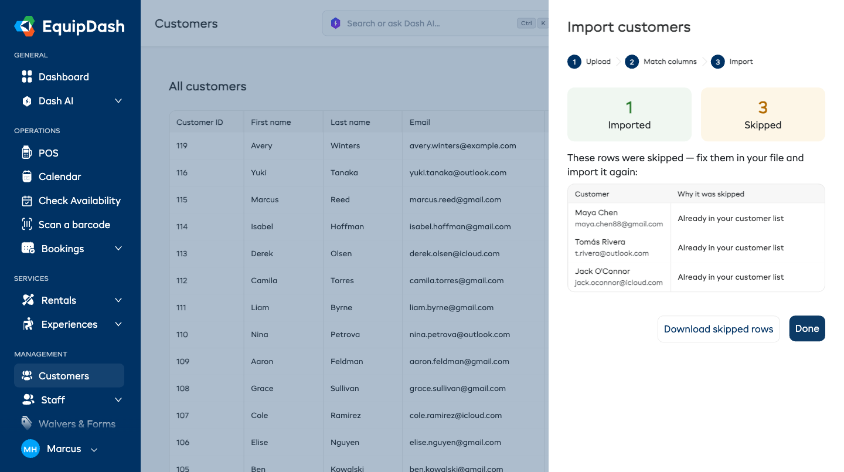844x472 pixels.
Task: Click first name Grace cell
Action: (x=283, y=388)
